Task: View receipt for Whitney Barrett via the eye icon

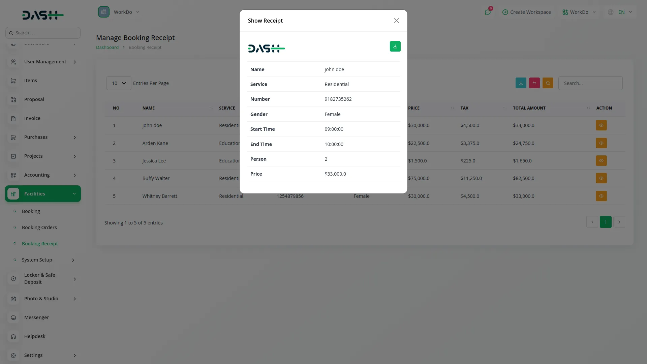Action: [x=601, y=196]
